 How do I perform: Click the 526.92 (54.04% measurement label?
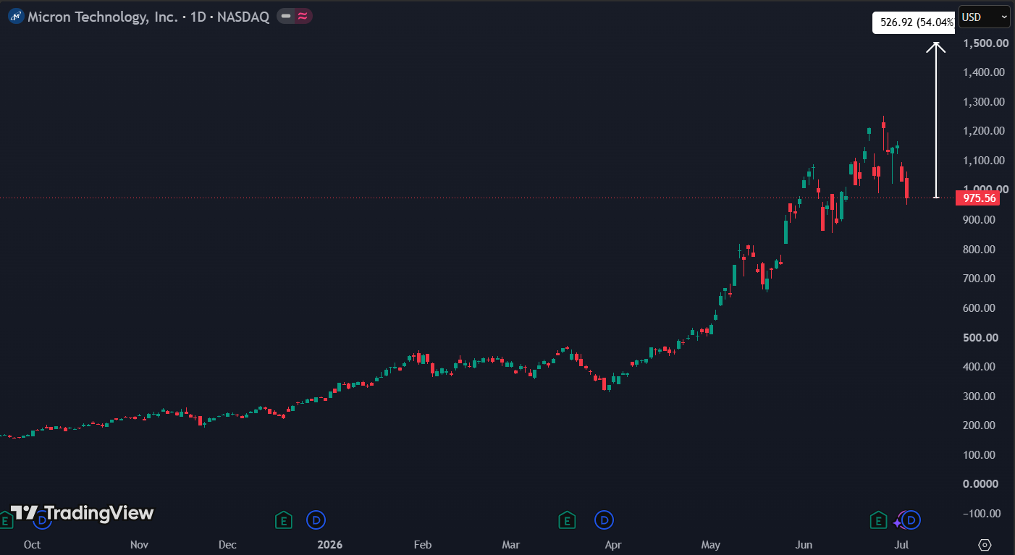[915, 22]
